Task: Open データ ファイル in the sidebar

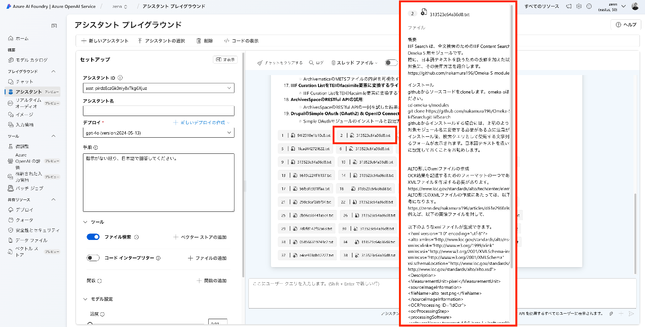Action: pos(28,240)
